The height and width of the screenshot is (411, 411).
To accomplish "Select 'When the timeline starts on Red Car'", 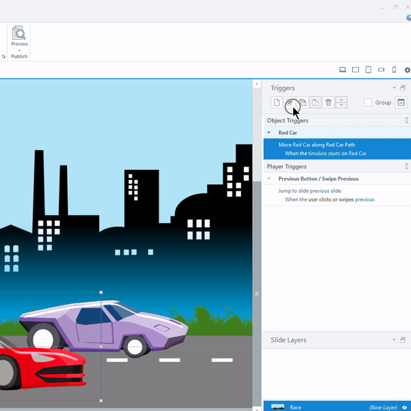I will pos(325,153).
